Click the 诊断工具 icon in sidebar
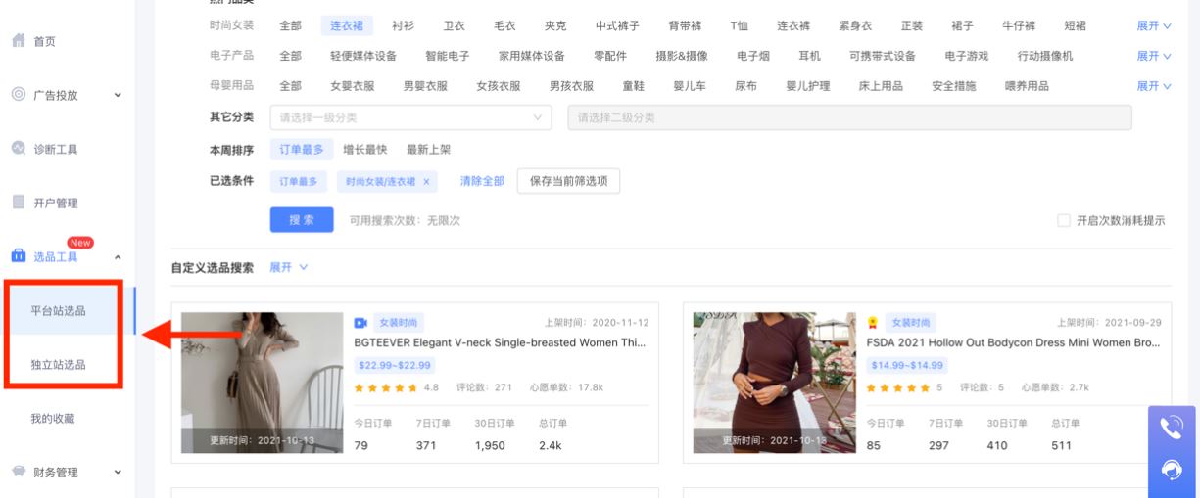 pyautogui.click(x=18, y=149)
